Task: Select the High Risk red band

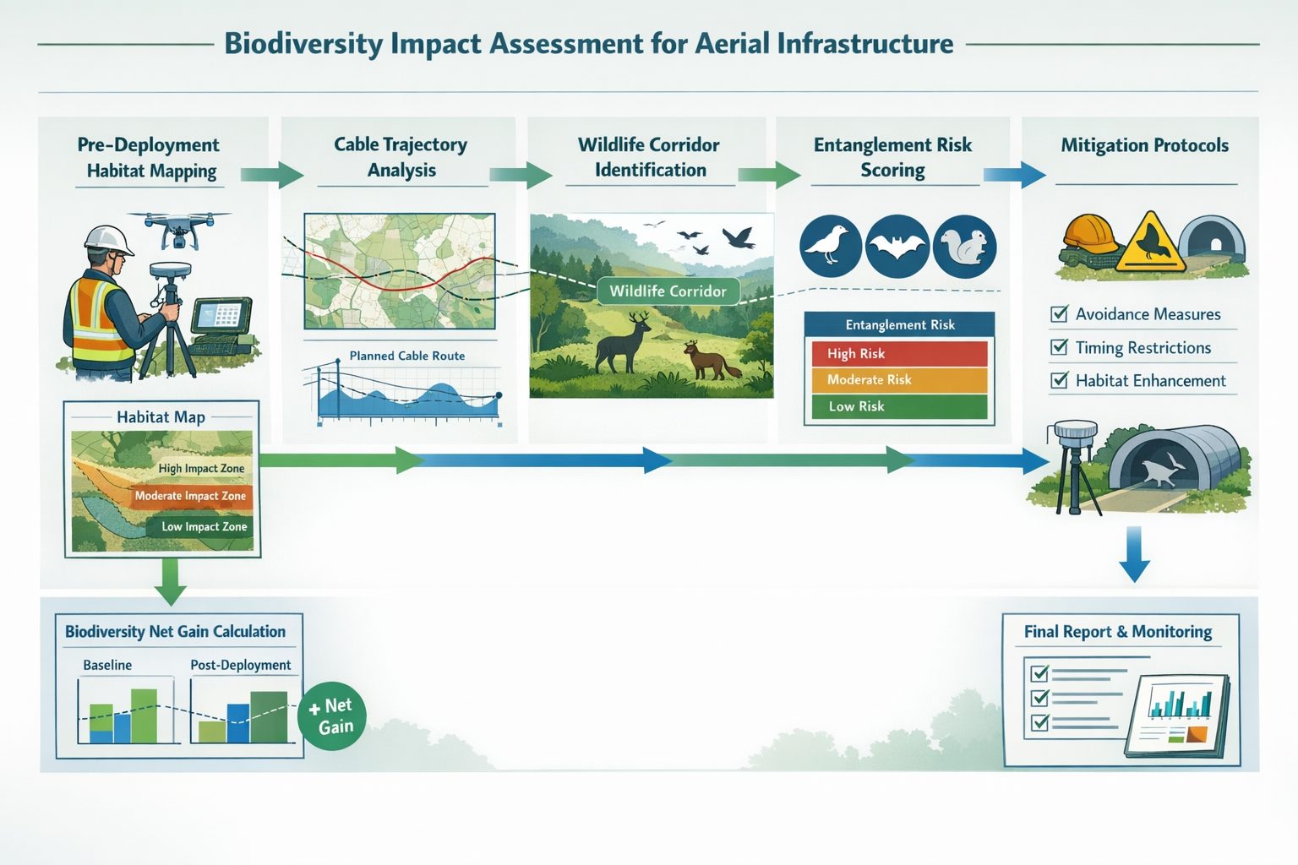Action: (899, 353)
